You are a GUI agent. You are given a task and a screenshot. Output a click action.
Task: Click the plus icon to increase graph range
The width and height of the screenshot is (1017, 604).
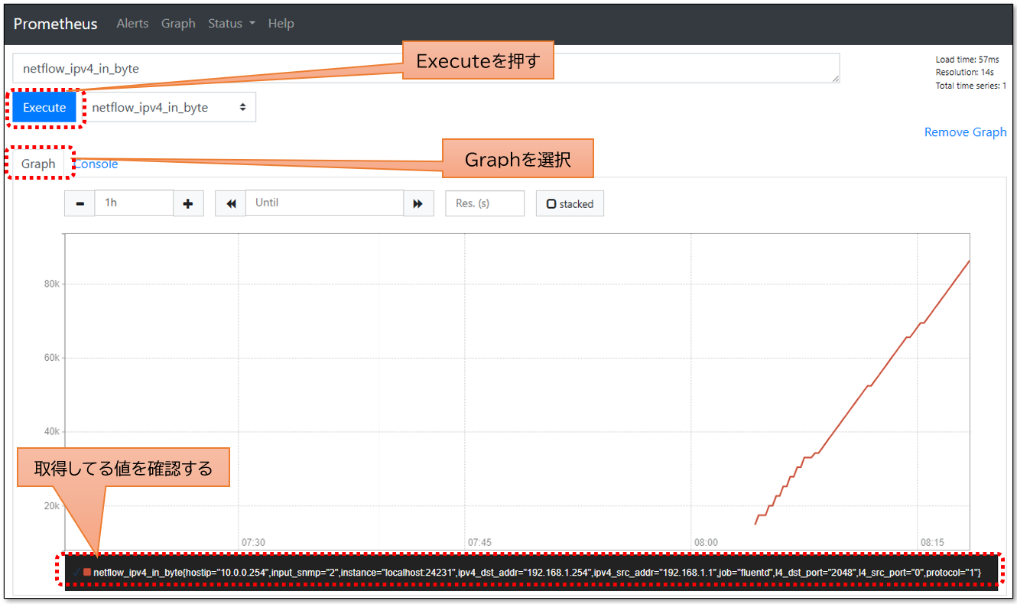tap(188, 203)
